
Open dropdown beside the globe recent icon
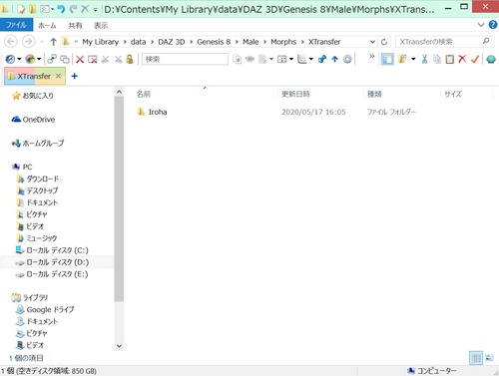click(19, 59)
